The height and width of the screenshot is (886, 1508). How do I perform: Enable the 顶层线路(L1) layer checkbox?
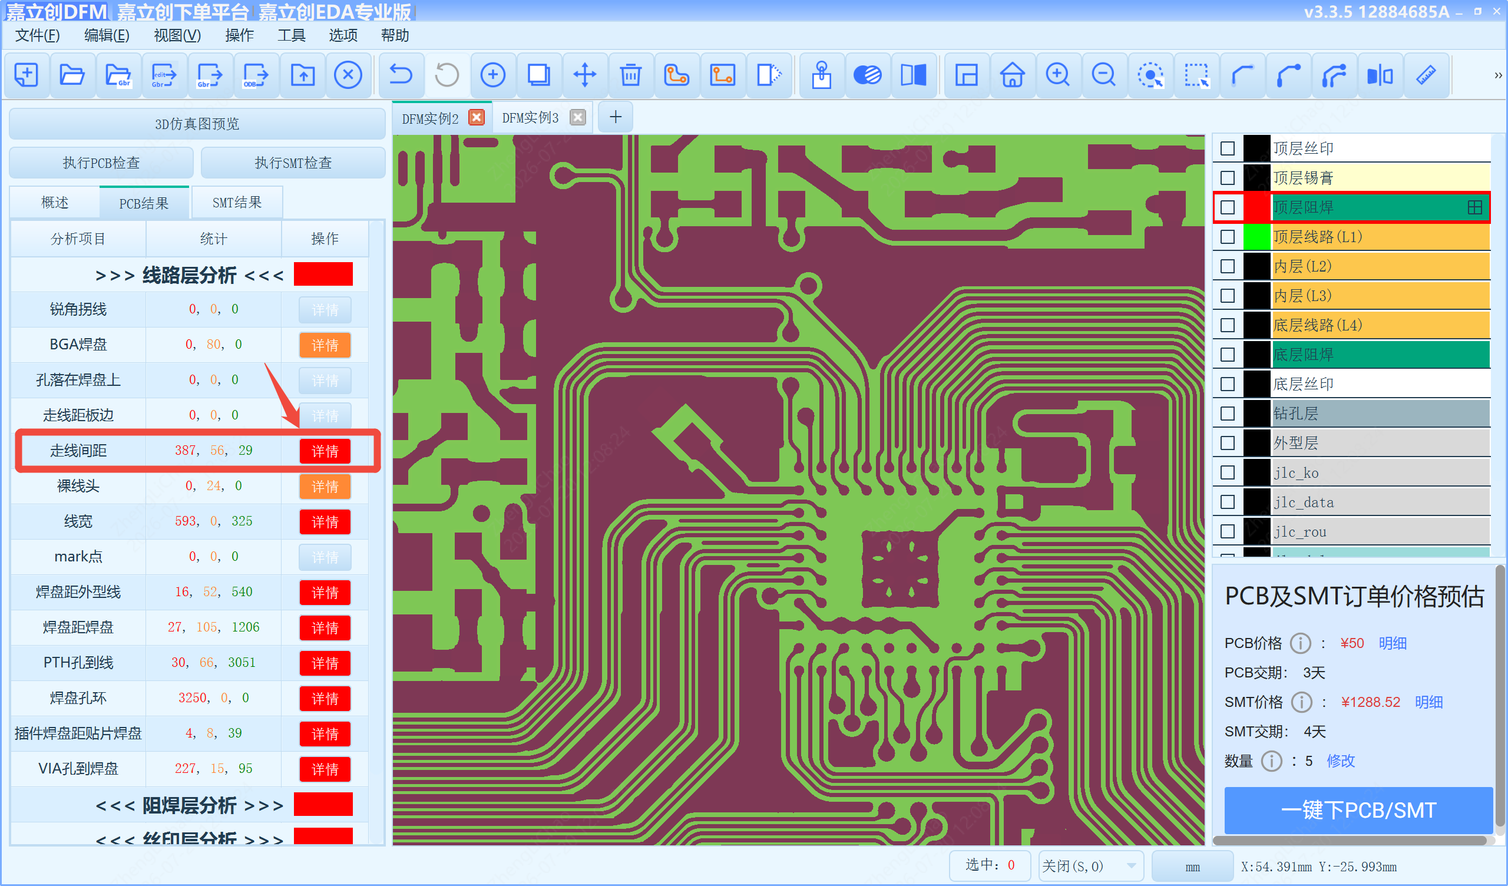[x=1228, y=237]
